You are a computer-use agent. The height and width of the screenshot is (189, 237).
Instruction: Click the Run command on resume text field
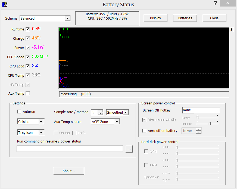(x=70, y=149)
